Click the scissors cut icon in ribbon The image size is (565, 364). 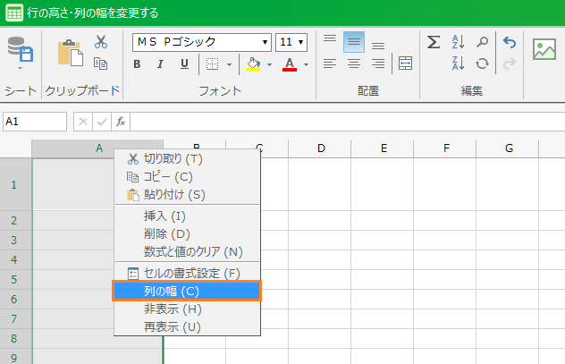click(x=101, y=42)
